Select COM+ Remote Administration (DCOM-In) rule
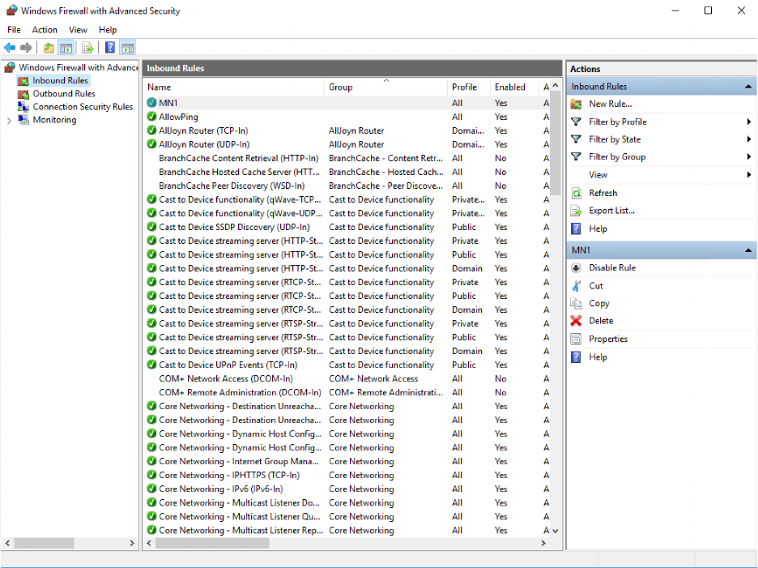Image resolution: width=758 pixels, height=568 pixels. coord(240,392)
